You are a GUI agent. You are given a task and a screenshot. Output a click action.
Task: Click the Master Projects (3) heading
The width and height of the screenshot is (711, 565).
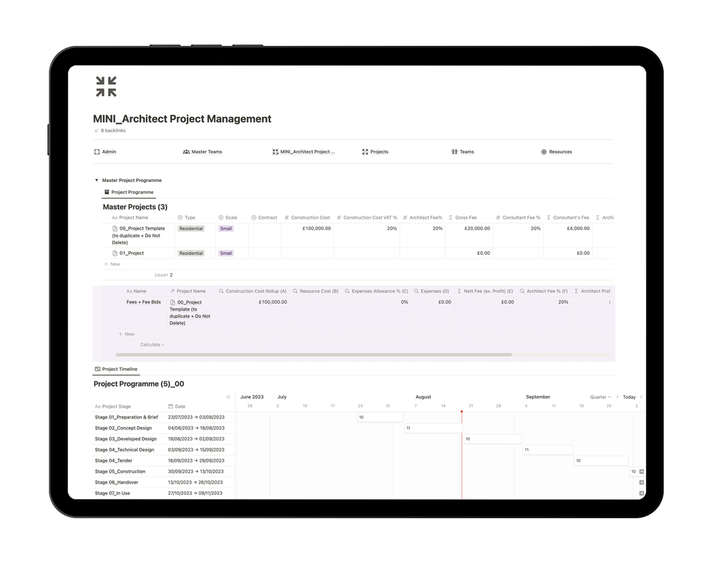click(x=135, y=207)
